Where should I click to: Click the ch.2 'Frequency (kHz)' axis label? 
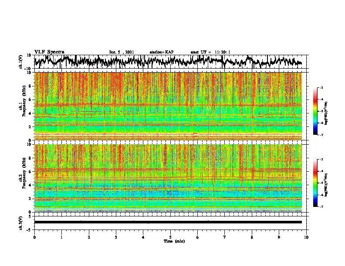pyautogui.click(x=24, y=173)
